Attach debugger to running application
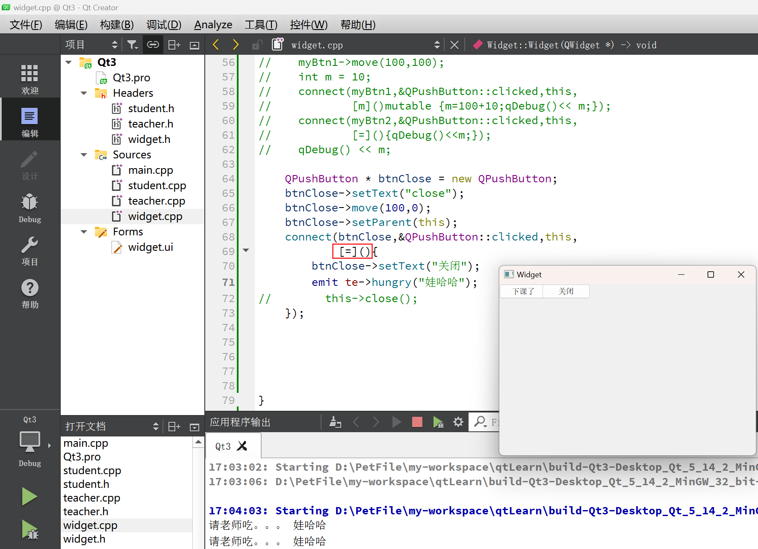Image resolution: width=758 pixels, height=549 pixels. (x=438, y=422)
